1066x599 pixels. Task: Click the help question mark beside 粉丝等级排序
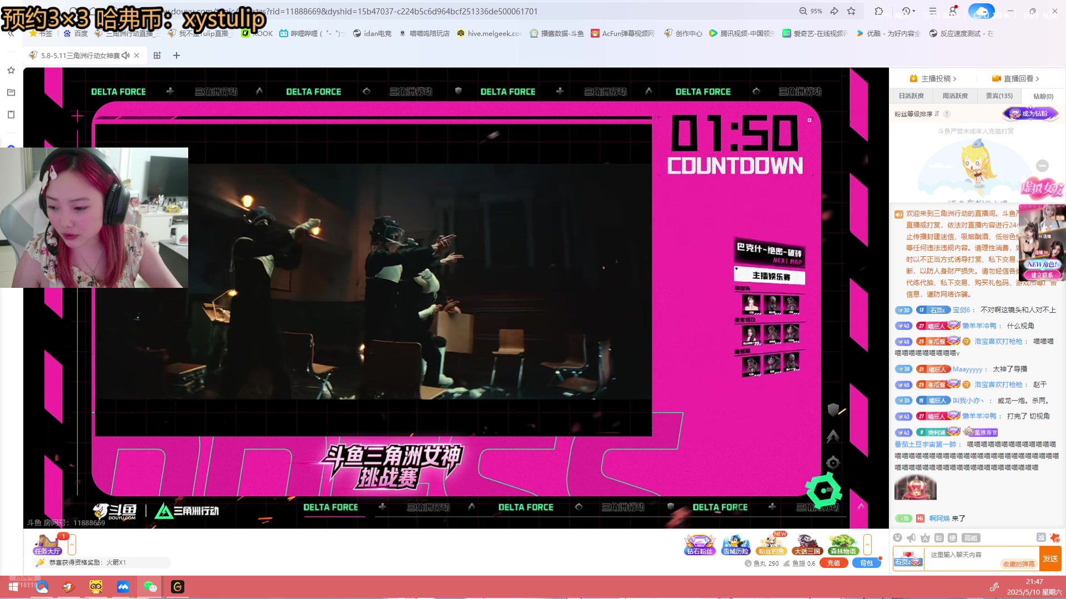[947, 114]
